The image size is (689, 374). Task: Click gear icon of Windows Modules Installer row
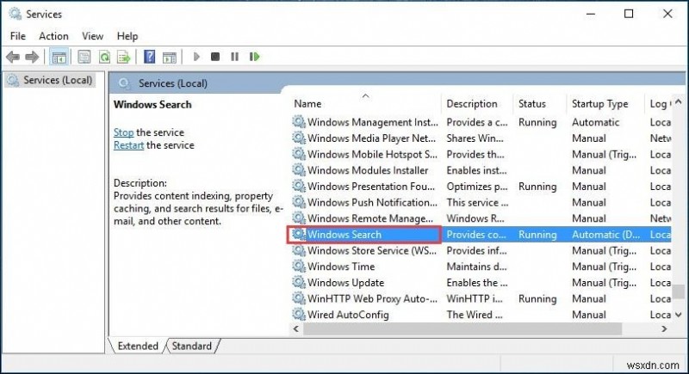pyautogui.click(x=299, y=169)
